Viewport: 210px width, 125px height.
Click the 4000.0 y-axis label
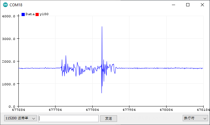click(9, 16)
